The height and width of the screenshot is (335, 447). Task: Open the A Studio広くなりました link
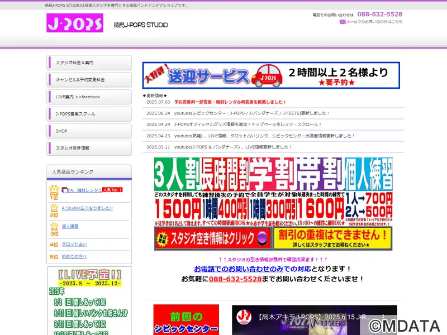tap(87, 208)
